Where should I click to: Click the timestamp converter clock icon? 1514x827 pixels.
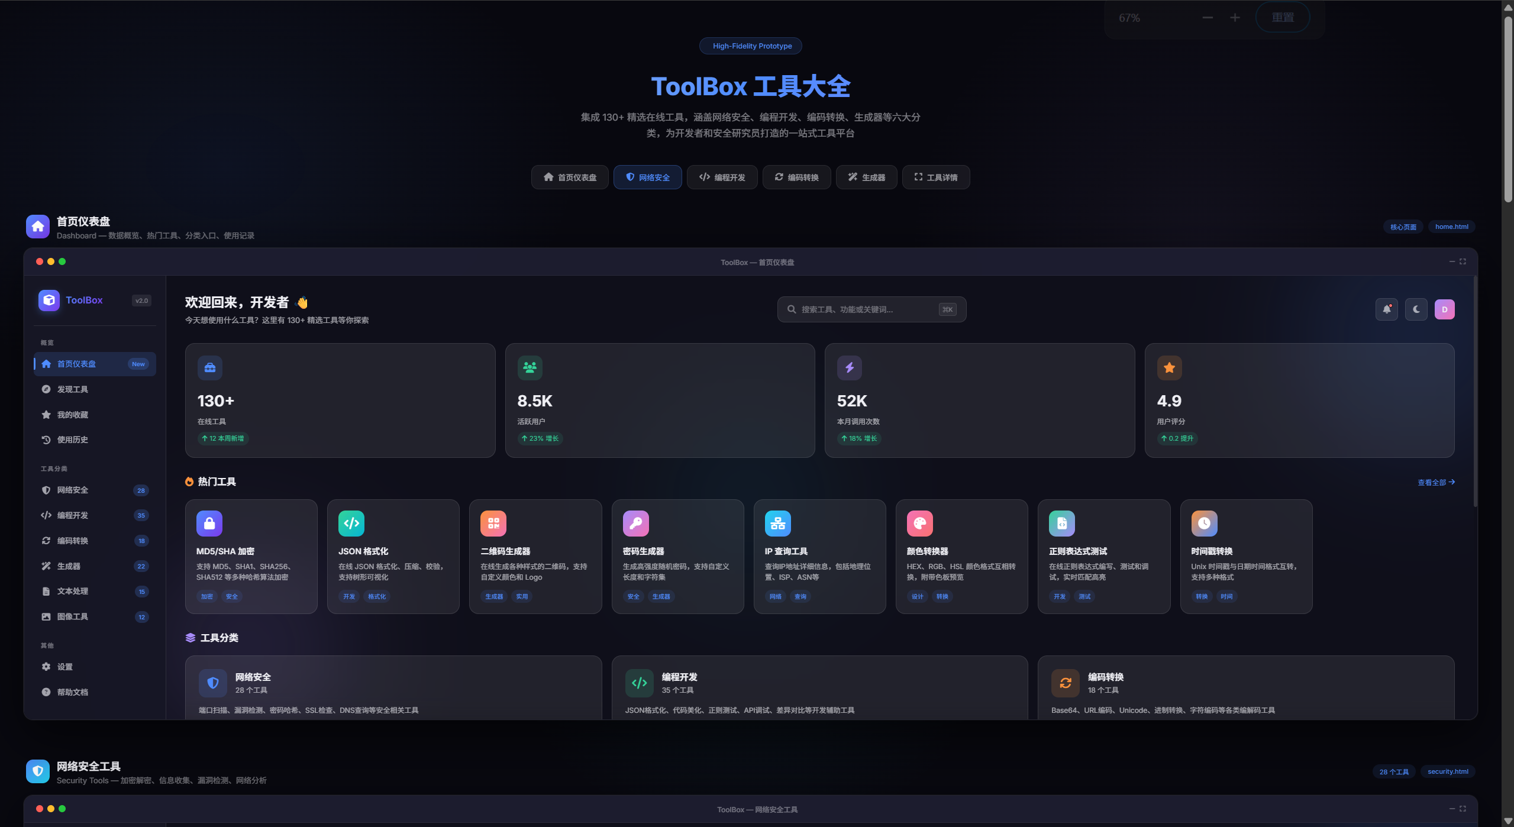pyautogui.click(x=1204, y=523)
